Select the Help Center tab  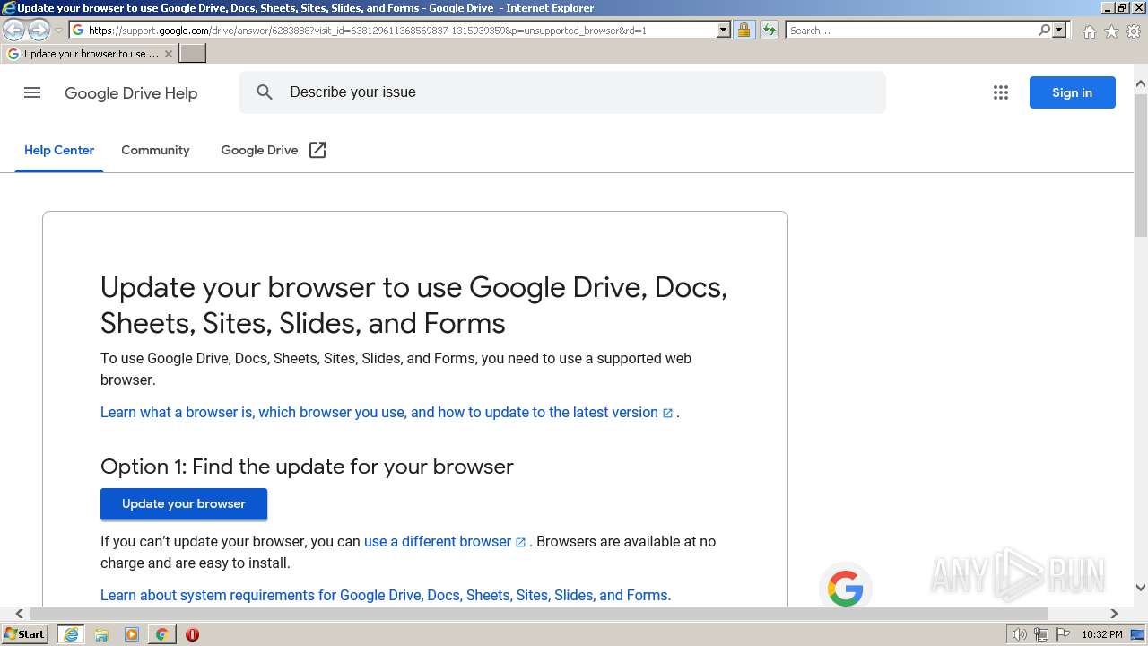coord(59,150)
